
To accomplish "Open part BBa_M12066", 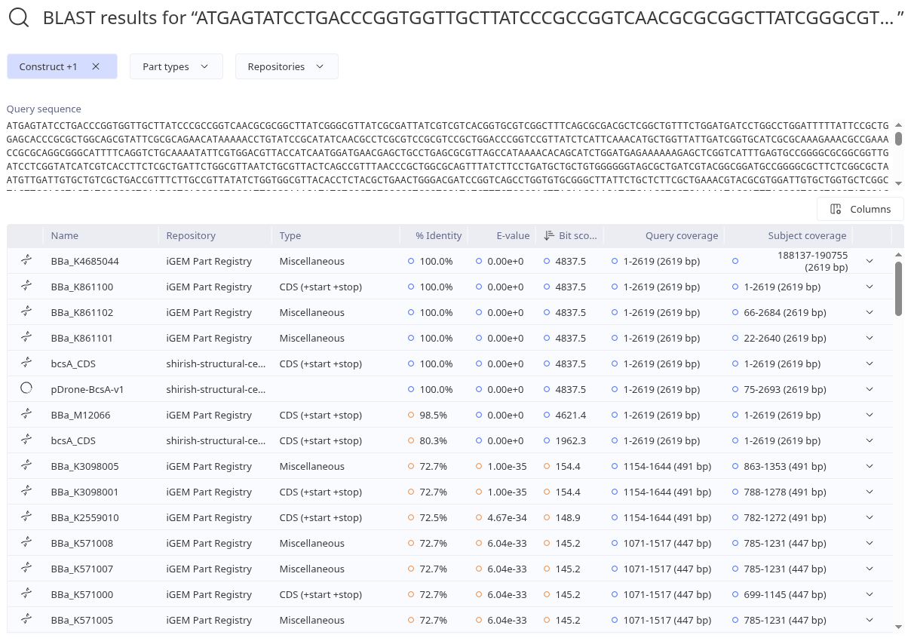I will [x=81, y=415].
